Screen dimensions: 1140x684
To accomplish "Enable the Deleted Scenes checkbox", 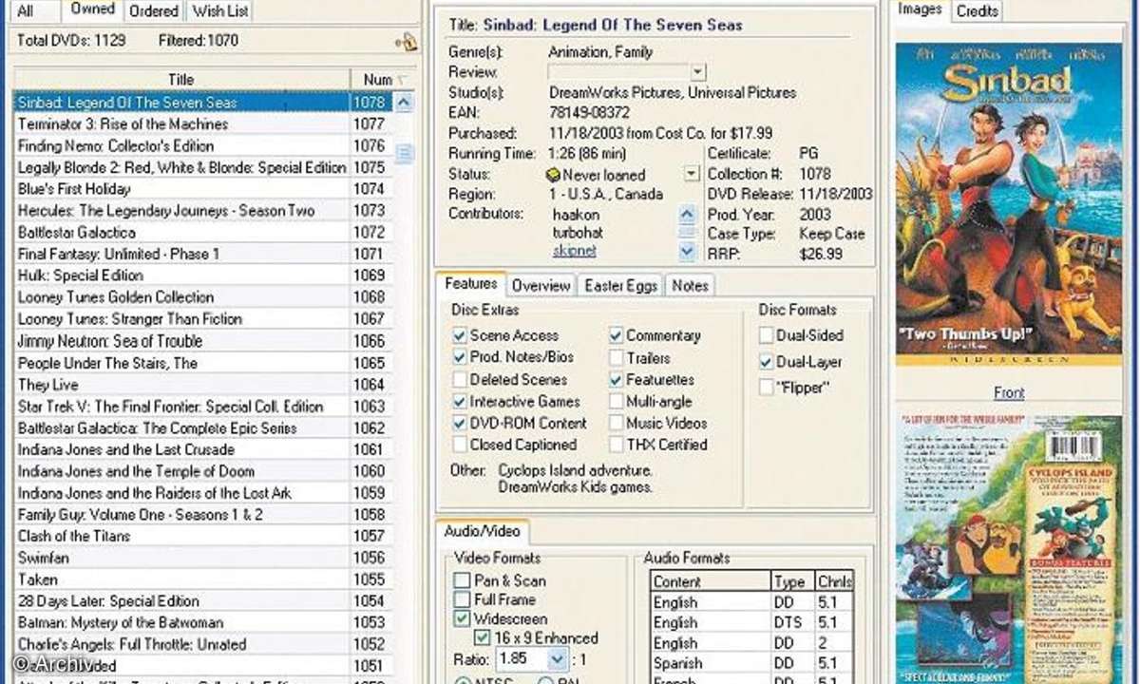I will point(460,379).
